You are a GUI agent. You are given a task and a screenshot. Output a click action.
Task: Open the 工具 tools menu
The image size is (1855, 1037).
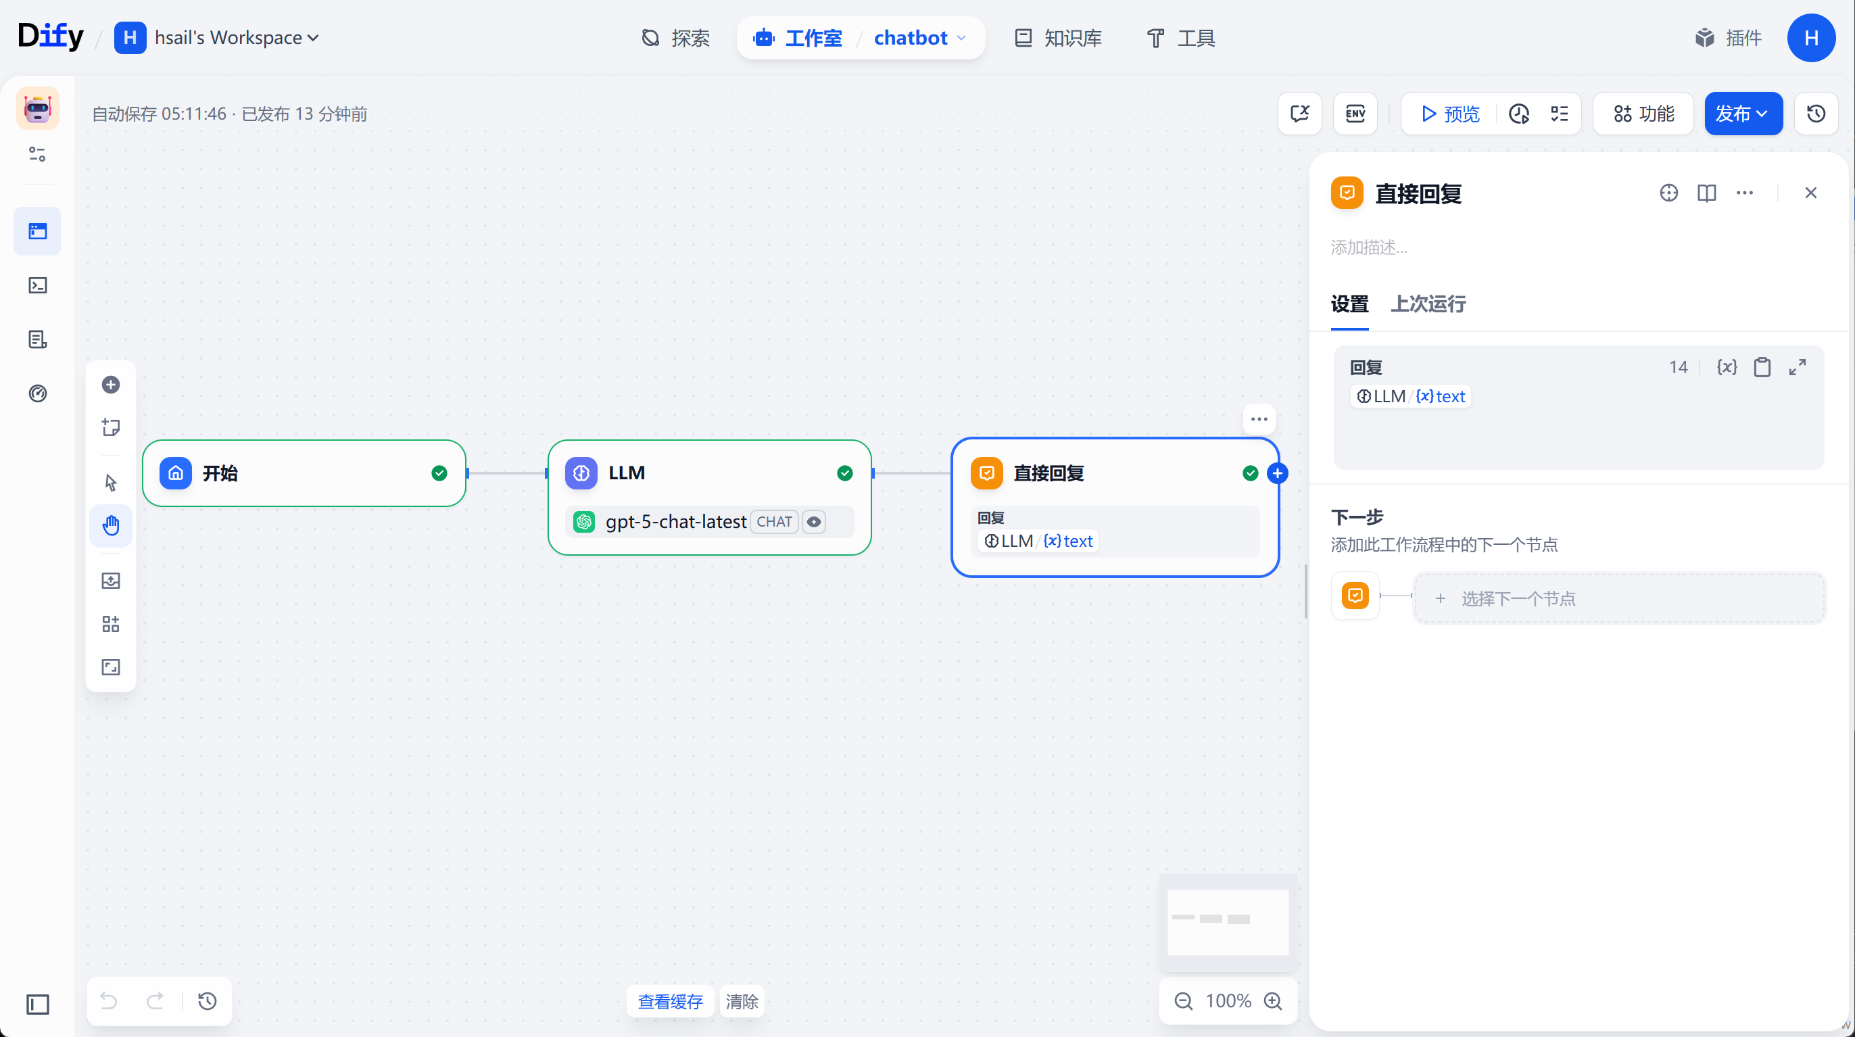1180,37
